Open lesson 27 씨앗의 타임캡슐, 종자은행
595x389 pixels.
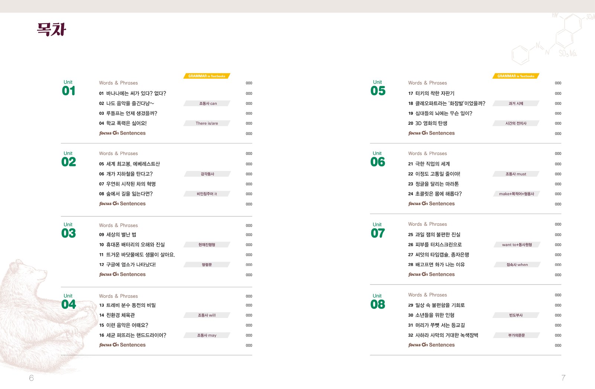coord(438,255)
